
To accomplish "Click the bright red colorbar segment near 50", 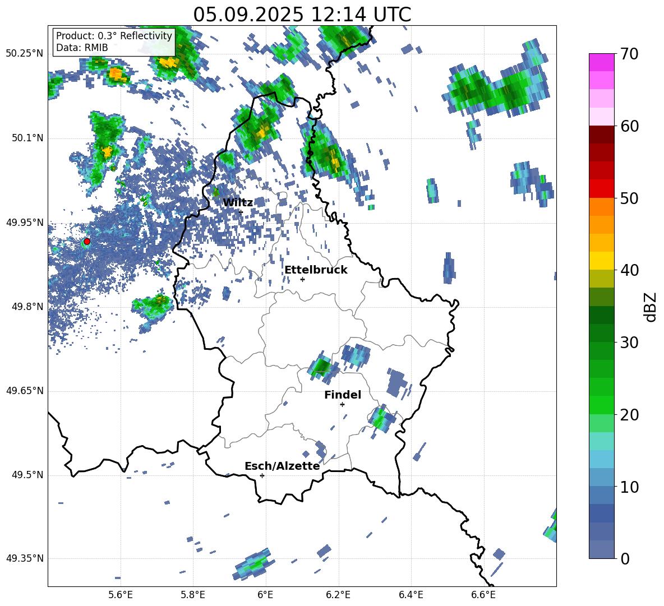I will (x=601, y=189).
